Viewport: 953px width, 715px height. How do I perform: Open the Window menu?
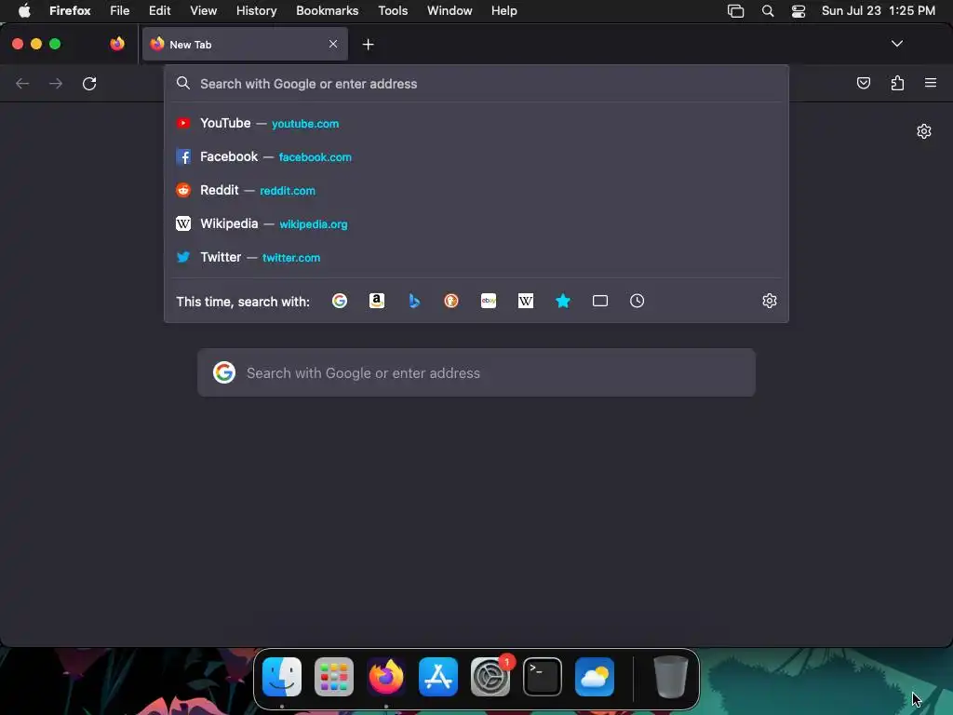[x=450, y=11]
